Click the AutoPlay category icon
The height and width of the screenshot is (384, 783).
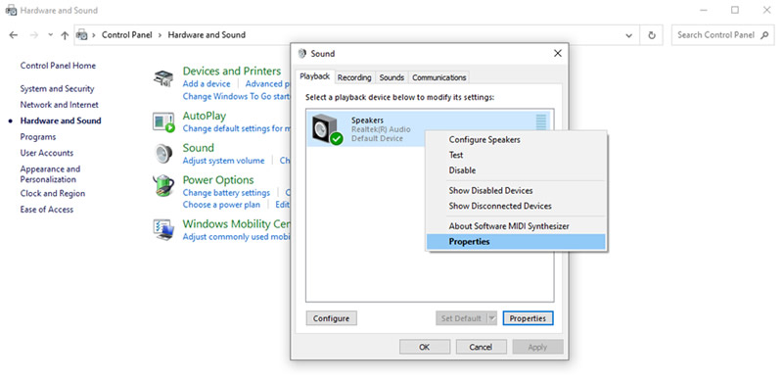tap(163, 122)
